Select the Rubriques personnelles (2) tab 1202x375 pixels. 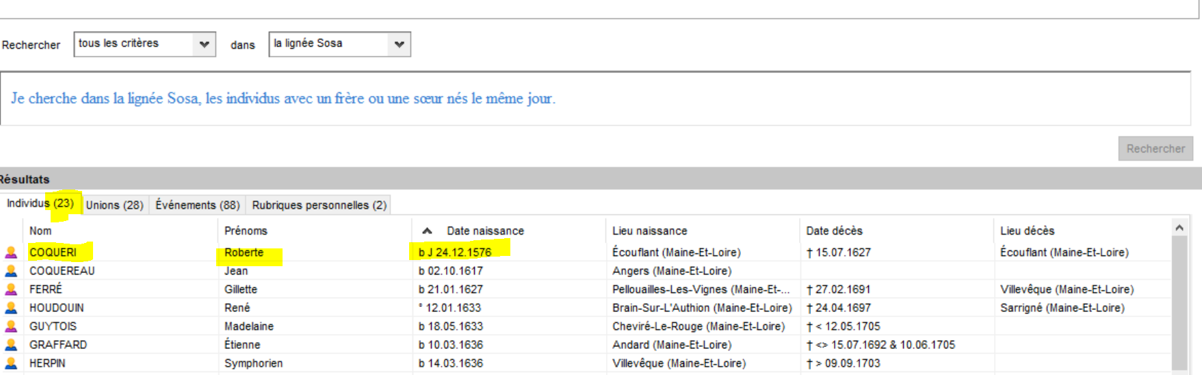point(319,205)
